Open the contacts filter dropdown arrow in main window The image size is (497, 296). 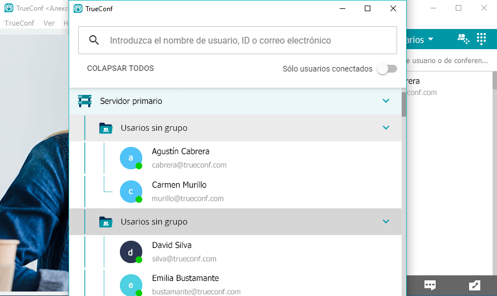[x=431, y=39]
